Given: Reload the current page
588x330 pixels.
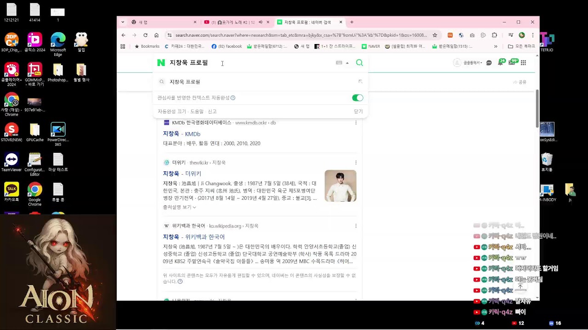Looking at the screenshot, I should [145, 35].
